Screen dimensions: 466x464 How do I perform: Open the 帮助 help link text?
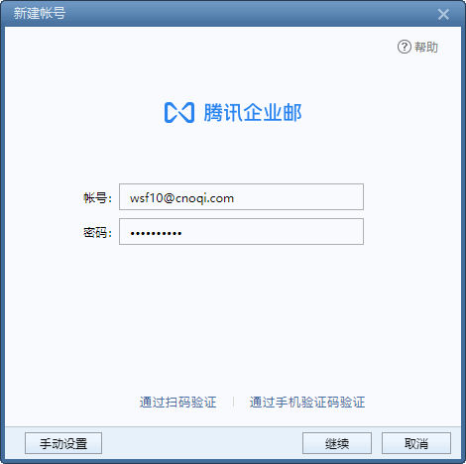coord(426,48)
